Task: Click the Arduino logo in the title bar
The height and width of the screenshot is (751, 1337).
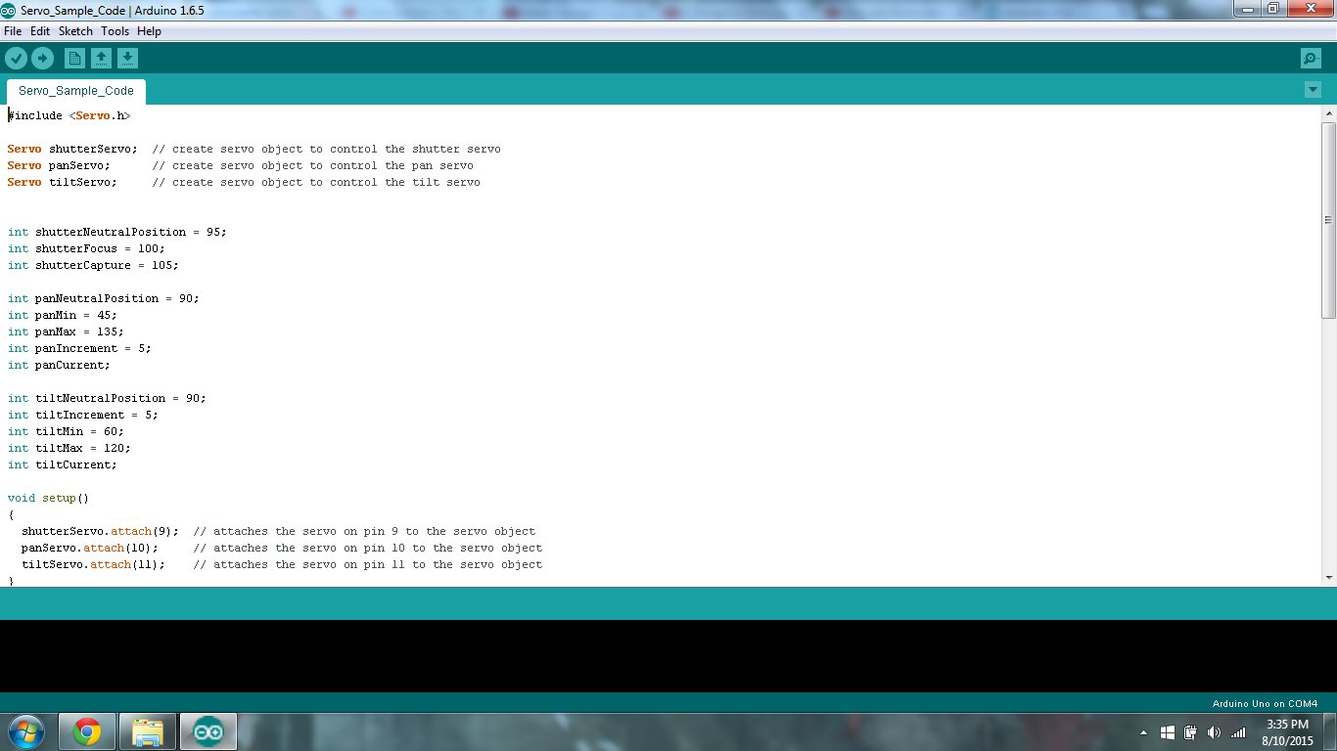Action: [9, 9]
